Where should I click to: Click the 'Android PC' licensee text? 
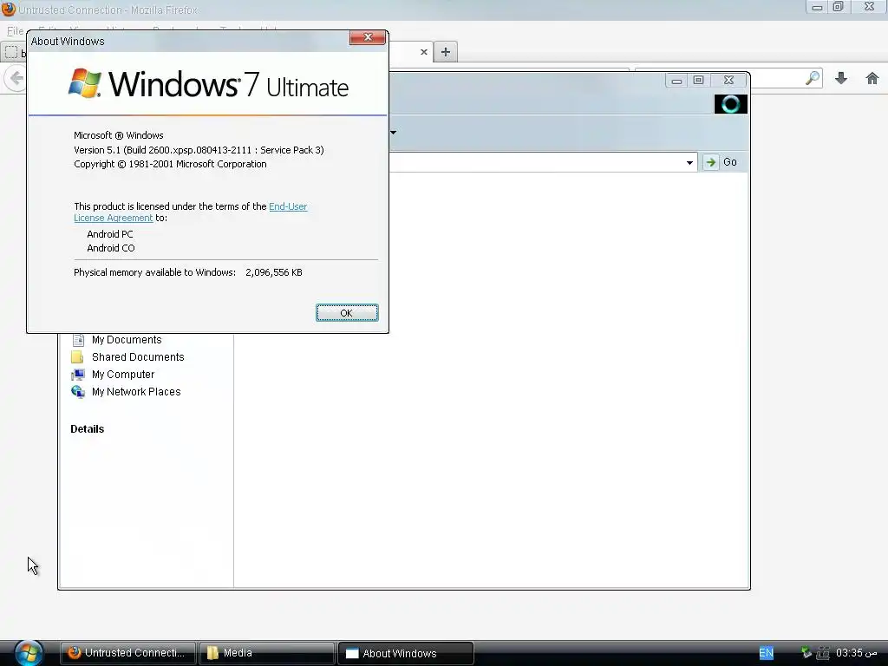[110, 234]
